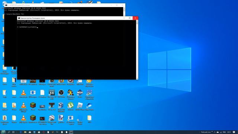Open system menu icon of background cmd.exe window

tap(6, 5)
